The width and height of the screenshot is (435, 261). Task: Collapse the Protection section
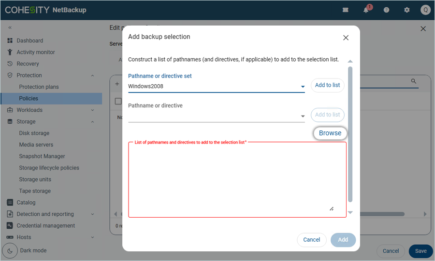point(92,76)
